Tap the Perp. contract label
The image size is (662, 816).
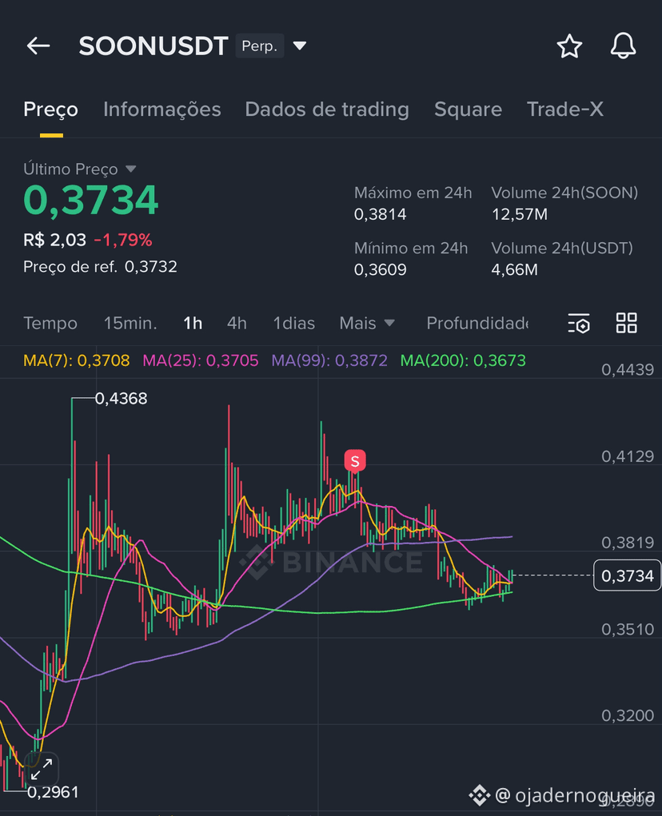(259, 46)
